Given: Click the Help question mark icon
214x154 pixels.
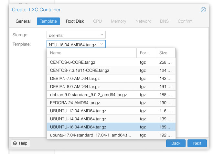Looking at the screenshot, I should 15,143.
